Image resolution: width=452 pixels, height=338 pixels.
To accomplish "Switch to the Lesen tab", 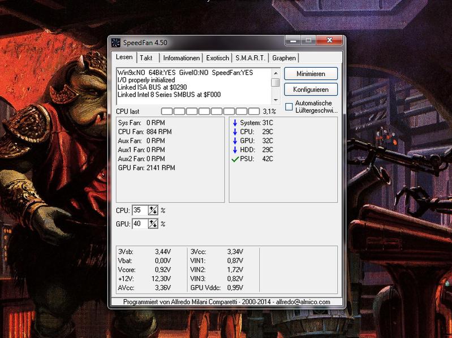I will point(124,57).
